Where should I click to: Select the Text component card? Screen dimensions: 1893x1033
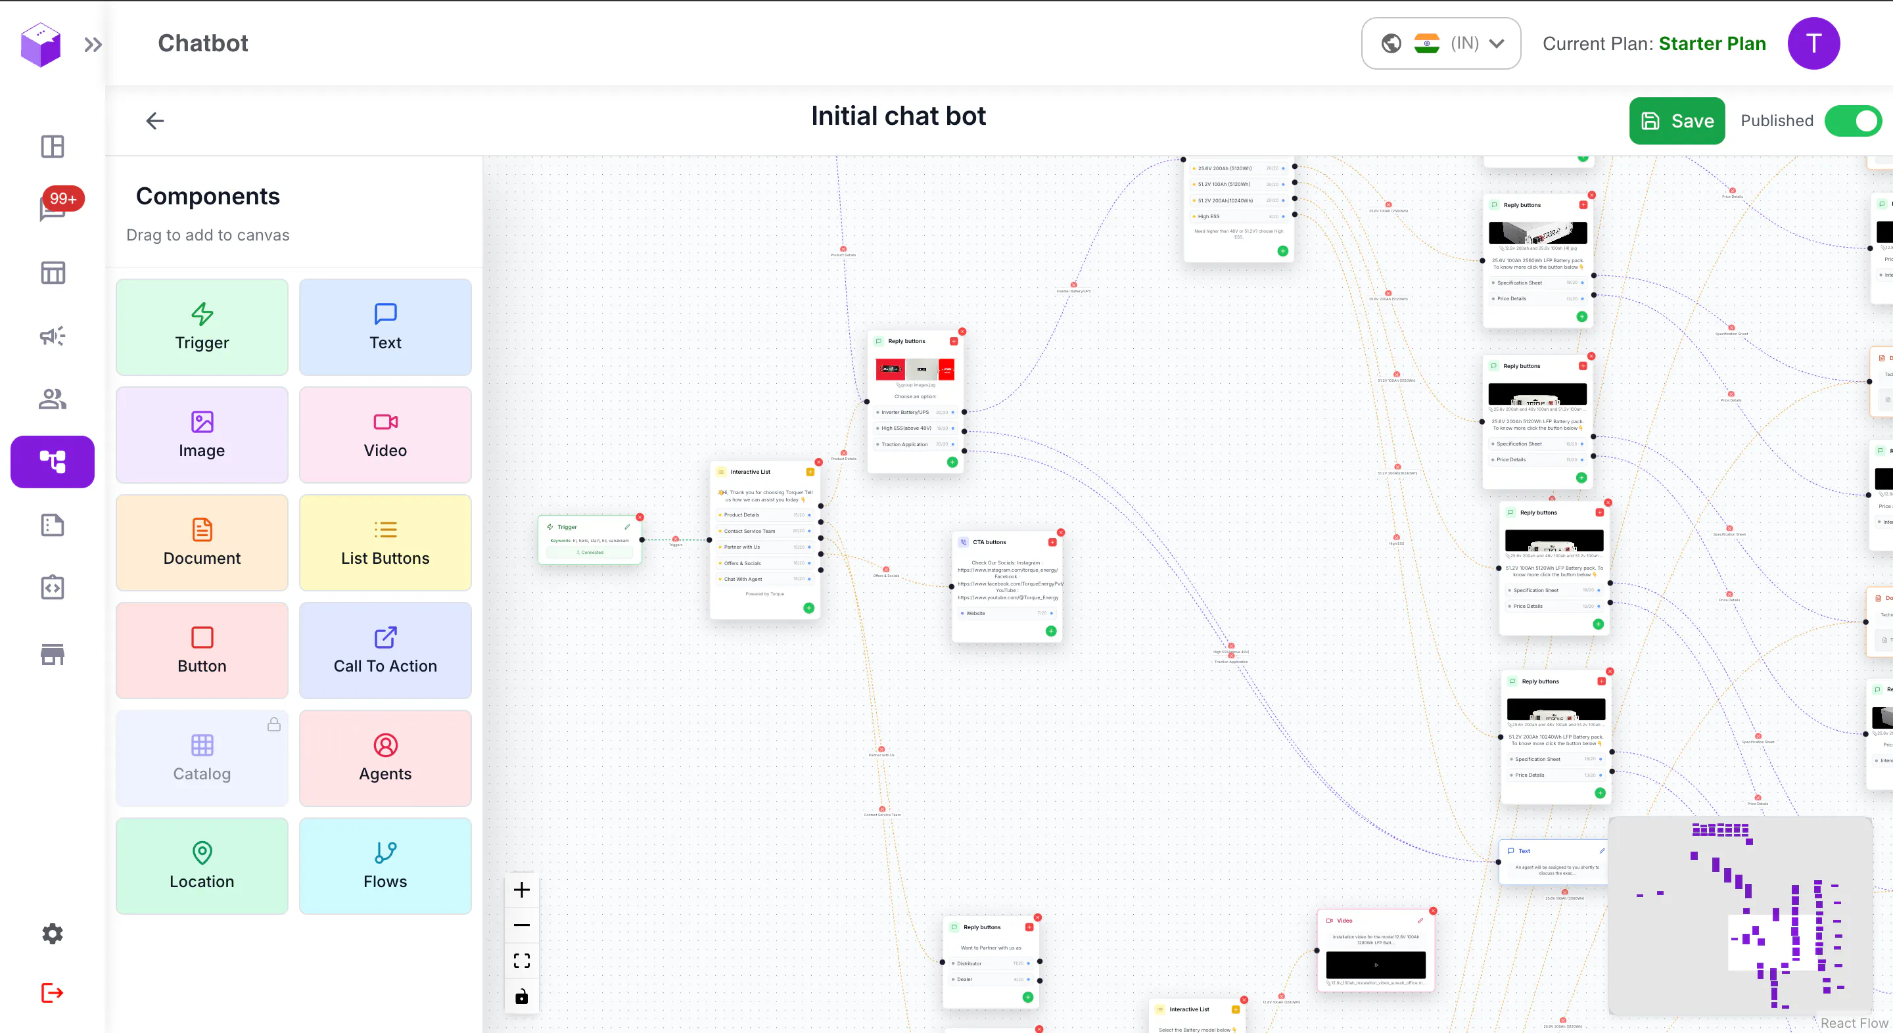[385, 327]
